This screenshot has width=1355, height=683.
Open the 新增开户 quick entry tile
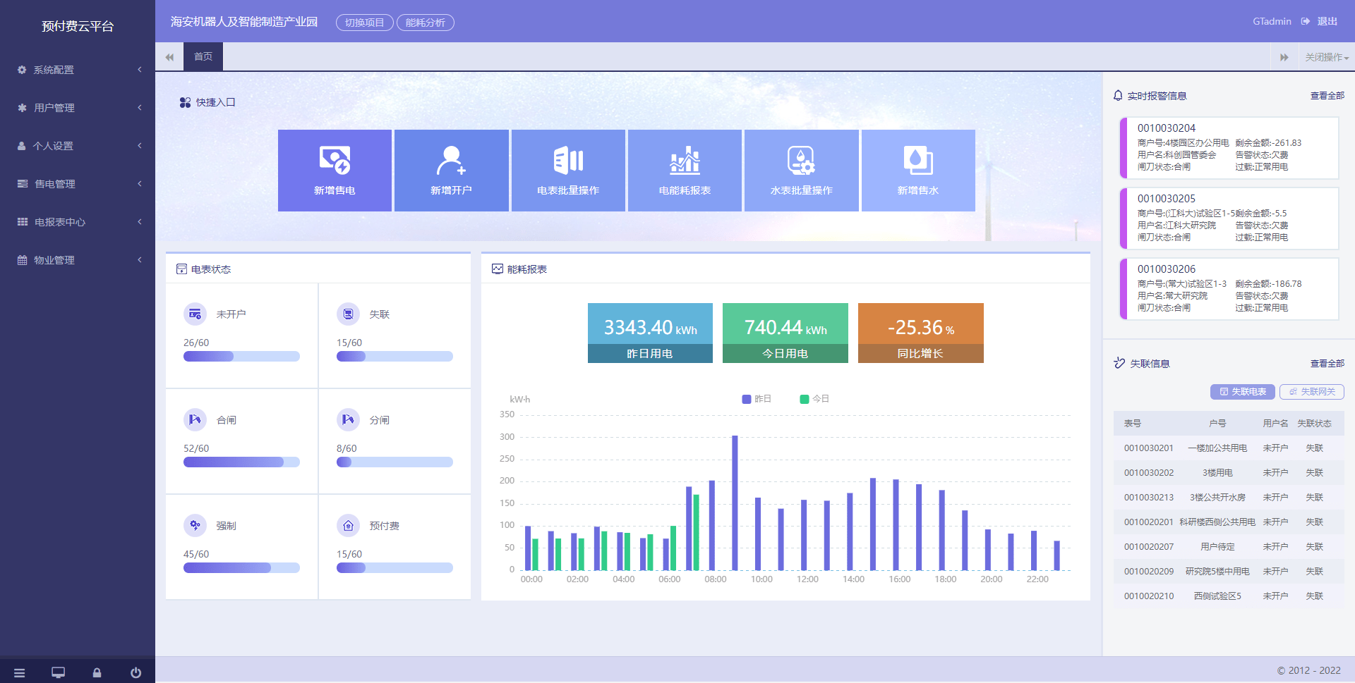(x=451, y=171)
